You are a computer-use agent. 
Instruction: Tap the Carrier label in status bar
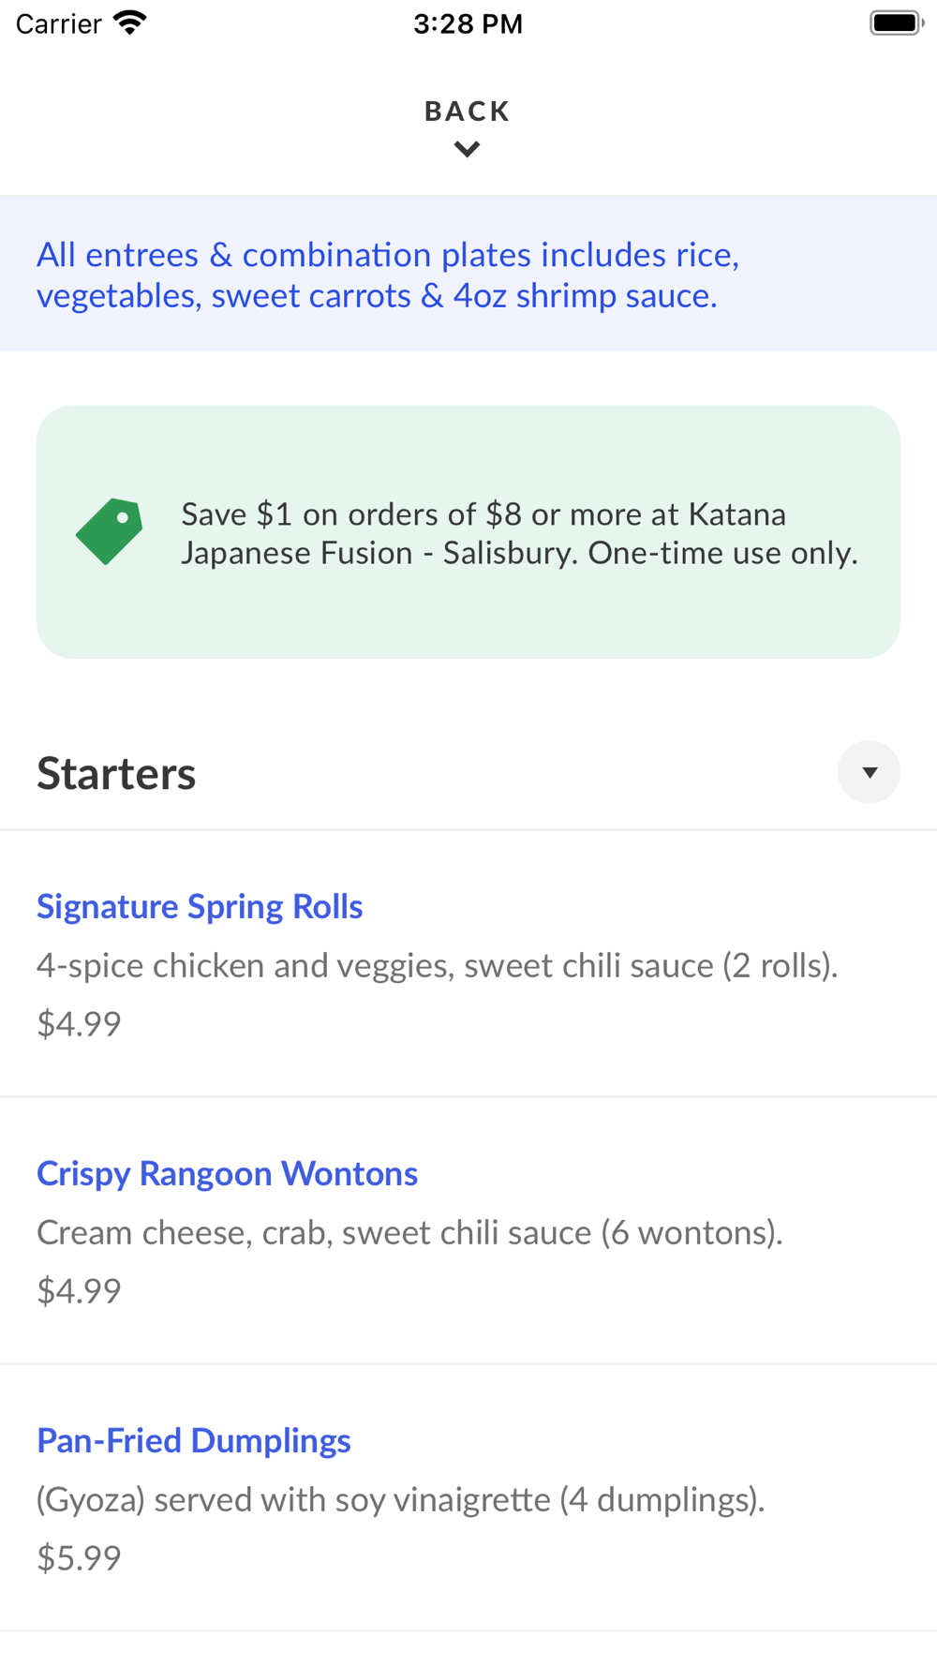(58, 24)
